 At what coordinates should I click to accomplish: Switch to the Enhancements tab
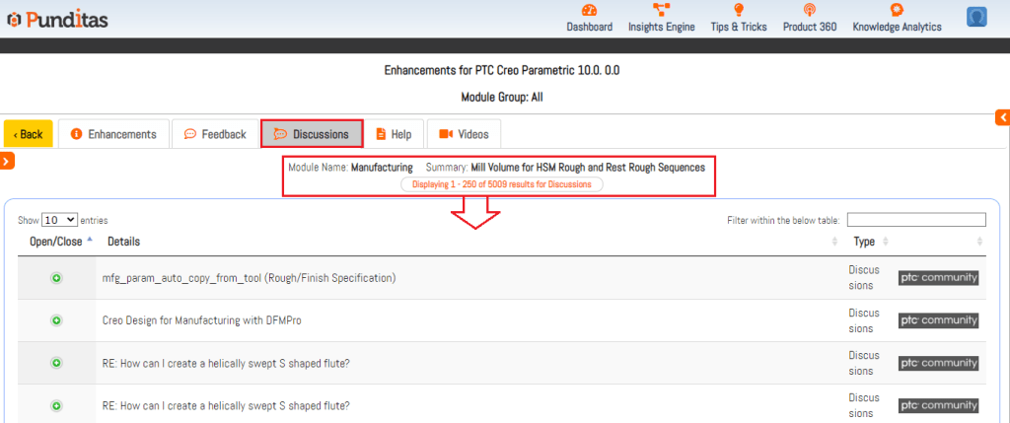[x=113, y=134]
